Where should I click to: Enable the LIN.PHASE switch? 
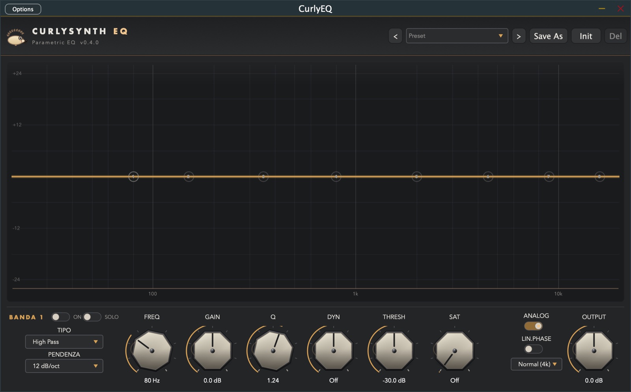pos(533,349)
